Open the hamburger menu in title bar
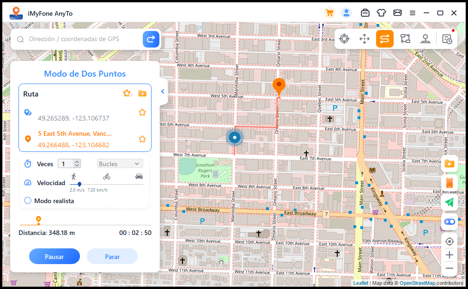Viewport: 468px width, 289px height. 412,13
